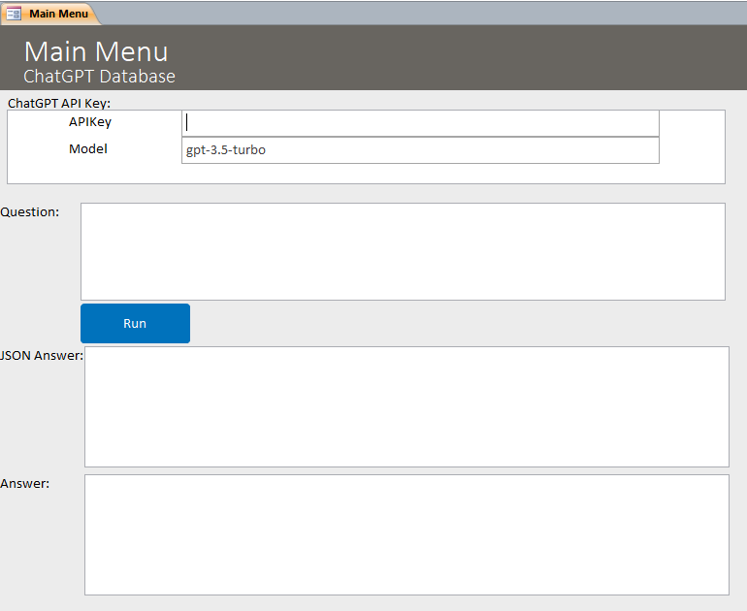747x611 pixels.
Task: Click the 'Question:' label
Action: tap(29, 212)
